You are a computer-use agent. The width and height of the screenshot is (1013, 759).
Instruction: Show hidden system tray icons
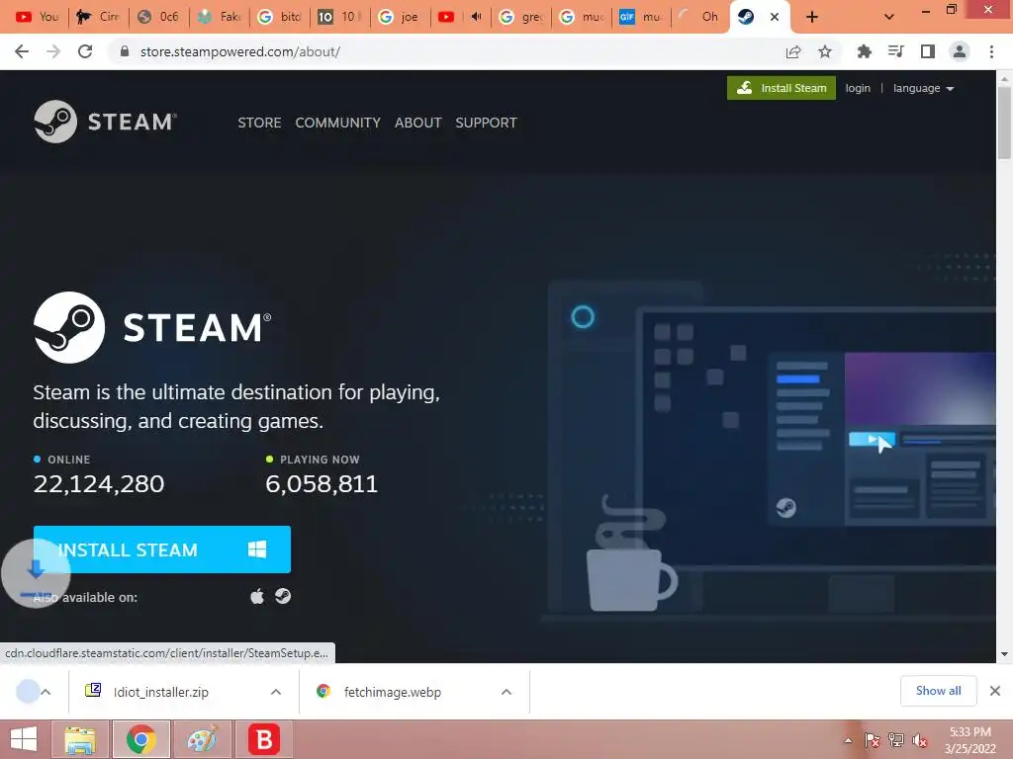point(848,740)
